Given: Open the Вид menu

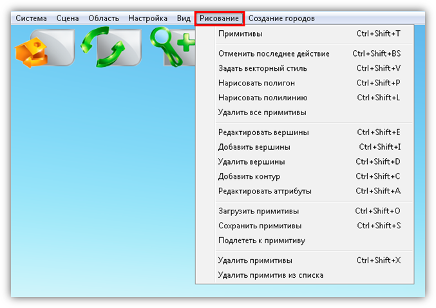Looking at the screenshot, I should click(x=184, y=19).
